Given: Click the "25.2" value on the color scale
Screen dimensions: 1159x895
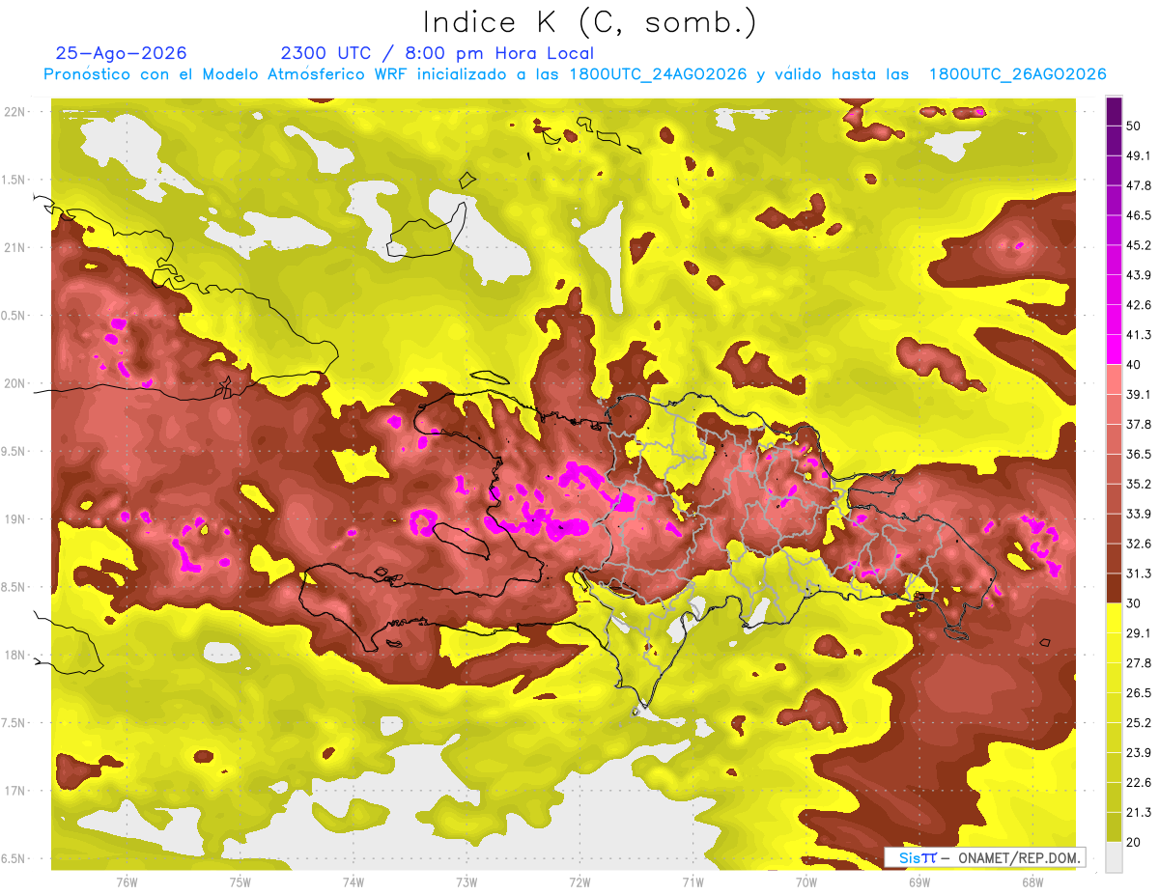Looking at the screenshot, I should (x=1138, y=722).
